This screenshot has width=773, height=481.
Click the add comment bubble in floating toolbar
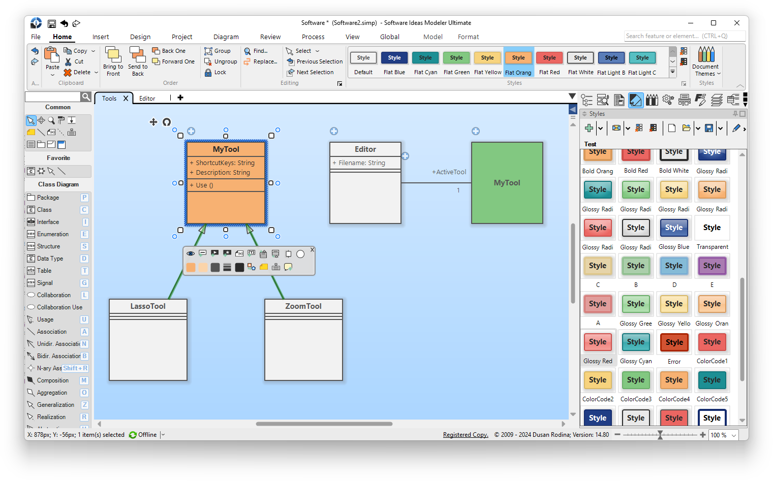point(288,267)
